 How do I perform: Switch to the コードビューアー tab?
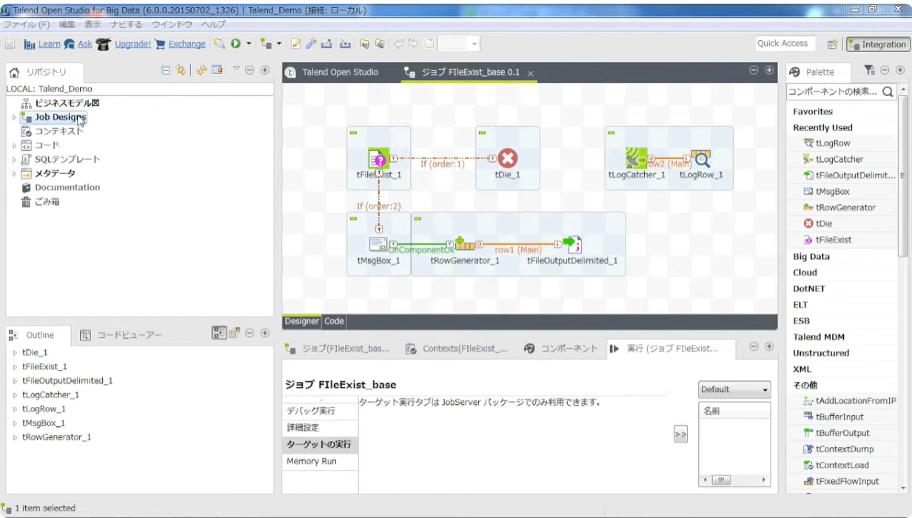[x=121, y=335]
